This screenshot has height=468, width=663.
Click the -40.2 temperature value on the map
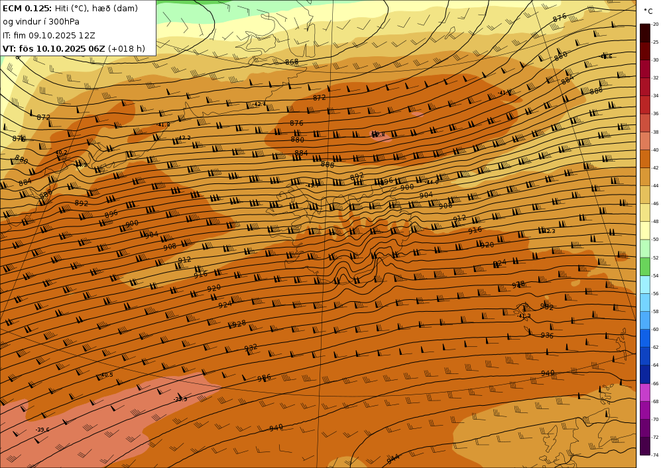pyautogui.click(x=60, y=152)
